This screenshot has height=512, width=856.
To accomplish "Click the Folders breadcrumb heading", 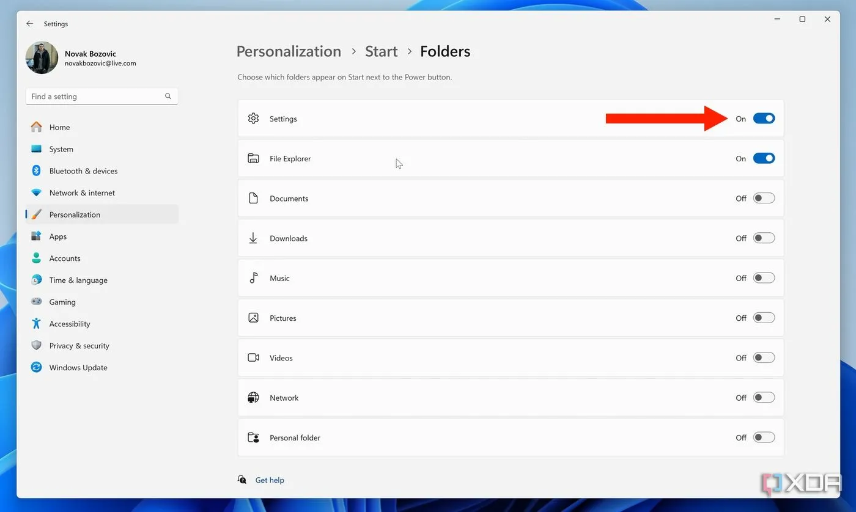I will 445,51.
